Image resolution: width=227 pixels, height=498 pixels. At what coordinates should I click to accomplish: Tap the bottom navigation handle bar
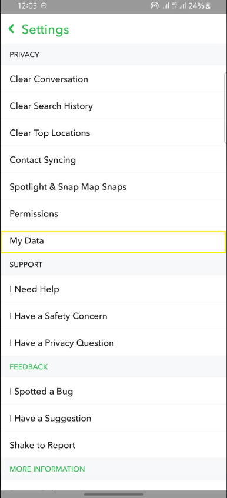(x=113, y=494)
